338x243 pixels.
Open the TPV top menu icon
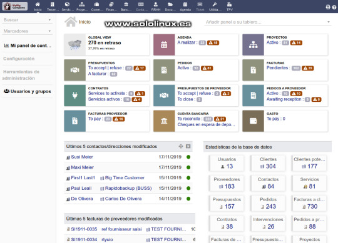click(x=229, y=4)
